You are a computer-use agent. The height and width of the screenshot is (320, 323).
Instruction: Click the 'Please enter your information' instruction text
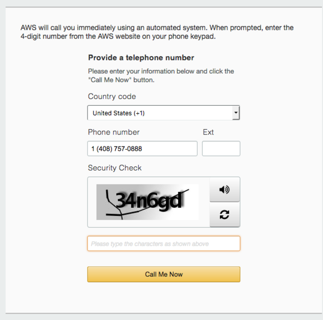click(x=161, y=75)
